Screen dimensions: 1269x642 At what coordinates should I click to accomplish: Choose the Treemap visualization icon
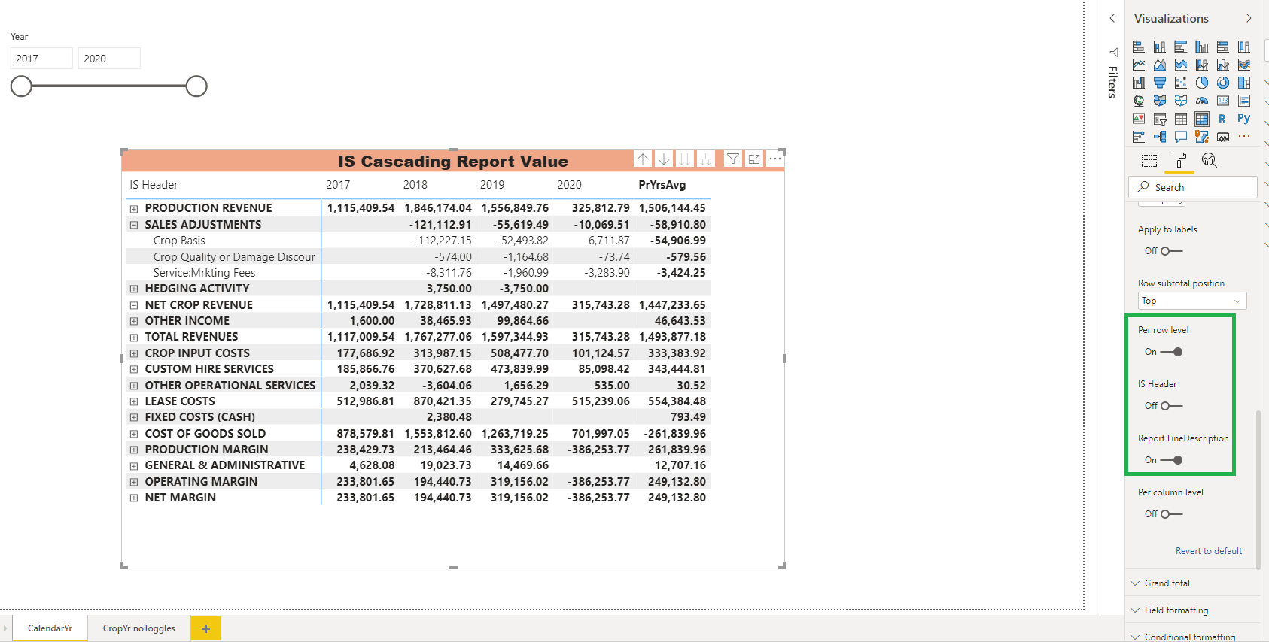(1244, 83)
